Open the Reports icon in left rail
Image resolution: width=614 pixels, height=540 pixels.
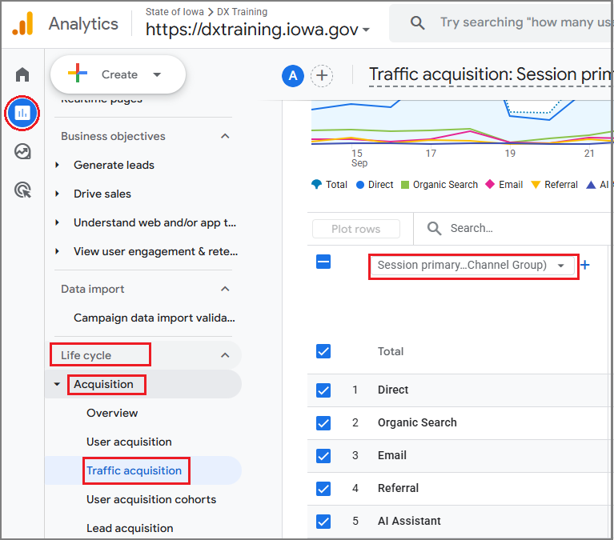[22, 113]
